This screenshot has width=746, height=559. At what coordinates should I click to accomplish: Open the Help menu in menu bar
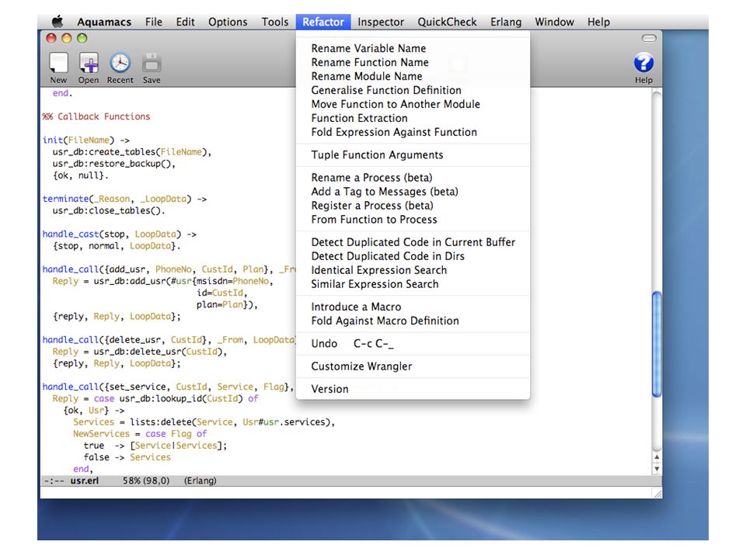pos(598,22)
